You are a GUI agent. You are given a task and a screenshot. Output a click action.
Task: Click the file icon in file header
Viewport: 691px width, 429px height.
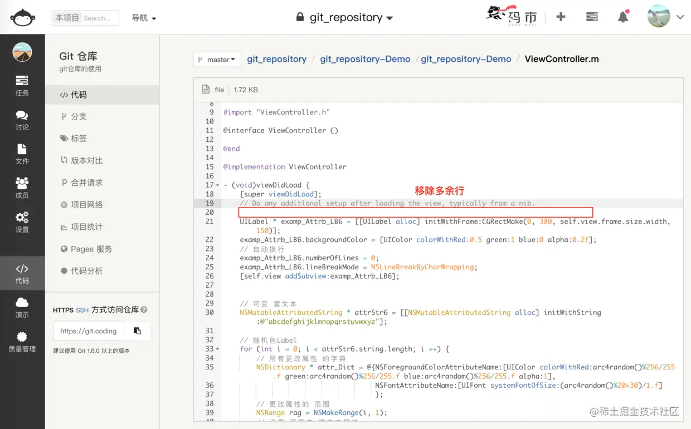click(206, 90)
